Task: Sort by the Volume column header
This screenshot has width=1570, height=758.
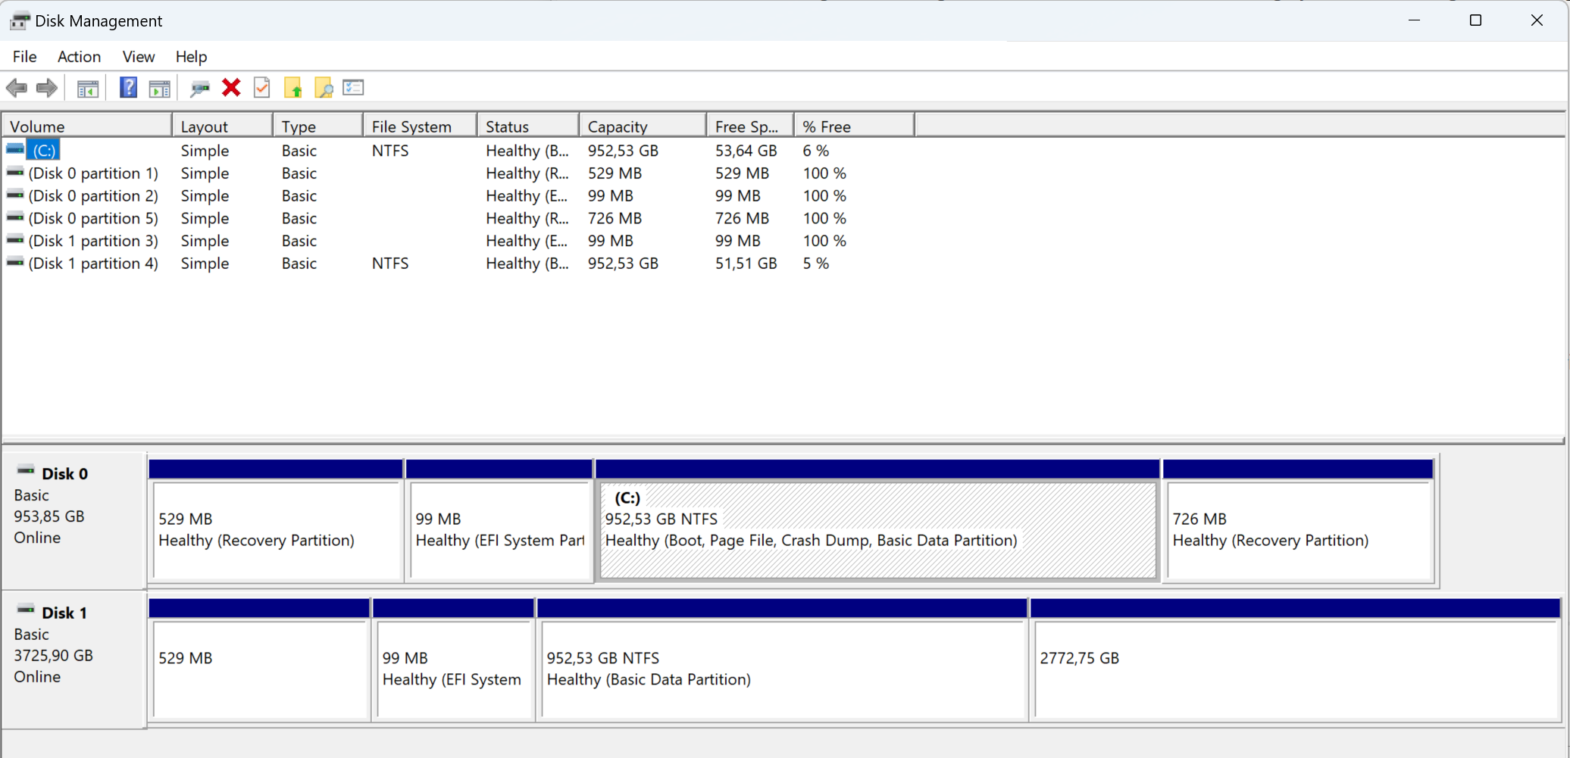Action: (x=87, y=126)
